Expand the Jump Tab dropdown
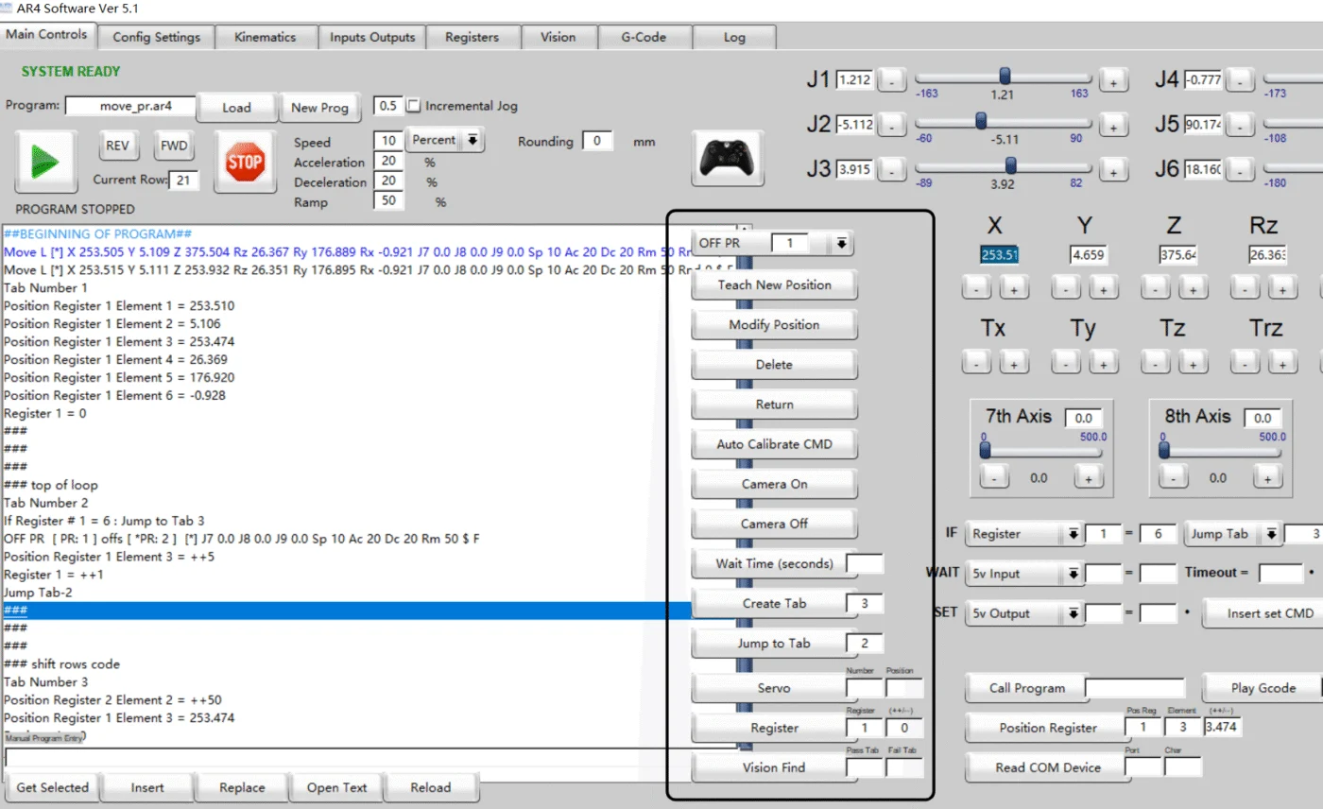The image size is (1323, 809). [x=1232, y=534]
